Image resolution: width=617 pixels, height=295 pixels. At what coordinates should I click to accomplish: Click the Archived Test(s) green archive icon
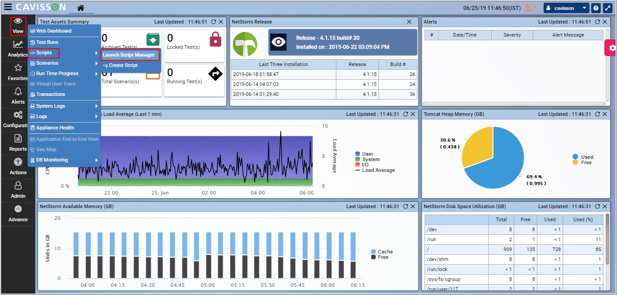153,39
